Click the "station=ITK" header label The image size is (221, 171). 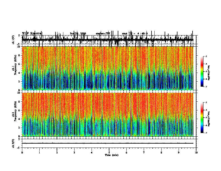(x=103, y=34)
